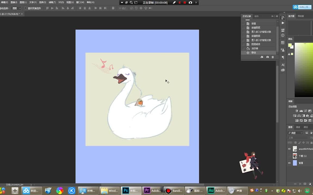Open the 图像(I) menu

14,2
